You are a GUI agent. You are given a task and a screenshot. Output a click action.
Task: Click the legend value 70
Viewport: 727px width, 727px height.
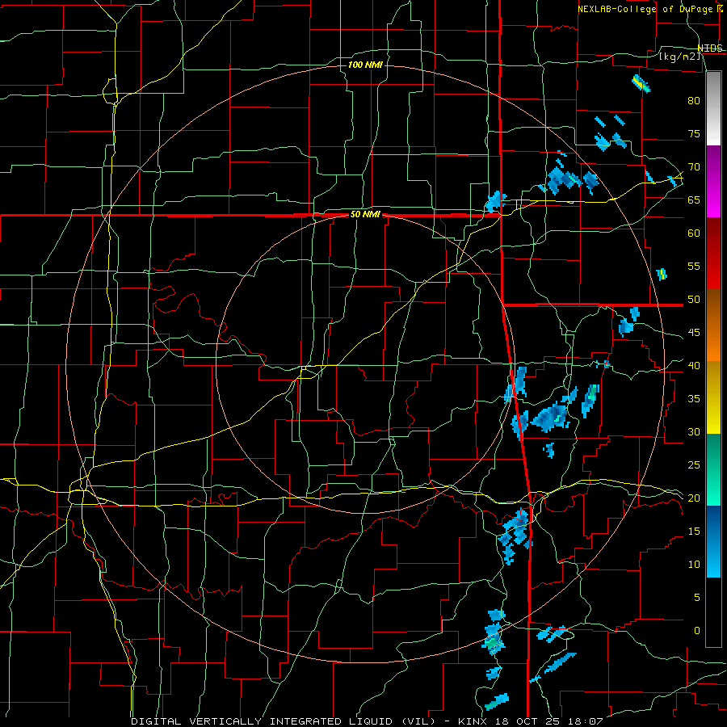(694, 167)
